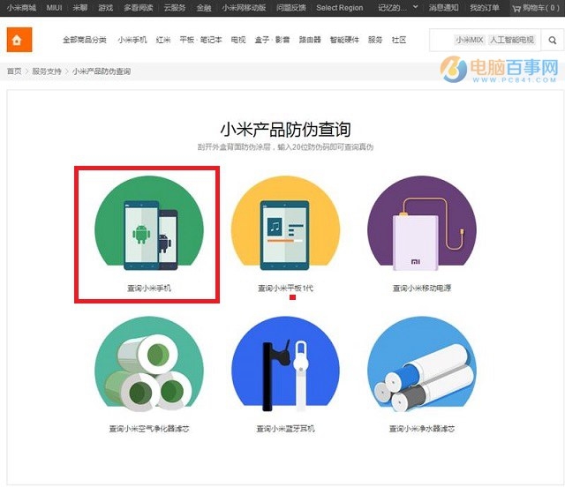Click the 小米产品防伪查询 page heading
The image size is (565, 487).
coord(285,130)
